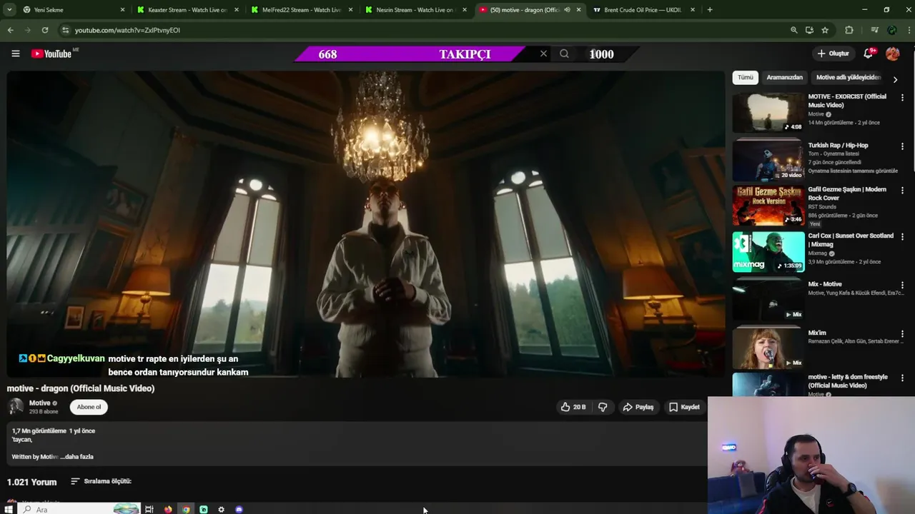This screenshot has height=514, width=915.
Task: Open the Mix'im thumbnail
Action: coord(768,348)
